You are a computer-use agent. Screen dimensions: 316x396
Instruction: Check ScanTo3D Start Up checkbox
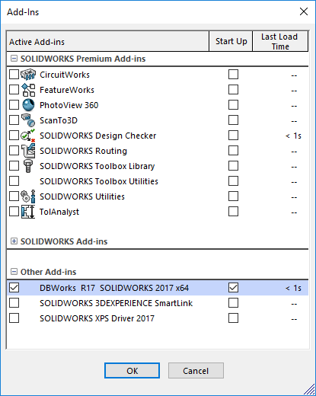pyautogui.click(x=233, y=120)
